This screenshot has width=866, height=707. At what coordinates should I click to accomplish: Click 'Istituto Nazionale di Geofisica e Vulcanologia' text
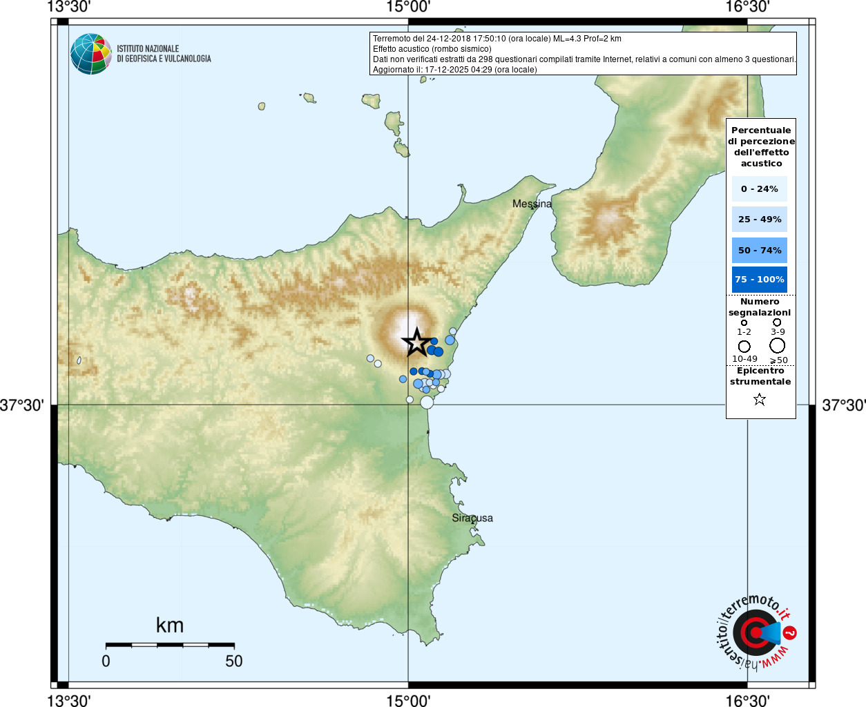(164, 54)
